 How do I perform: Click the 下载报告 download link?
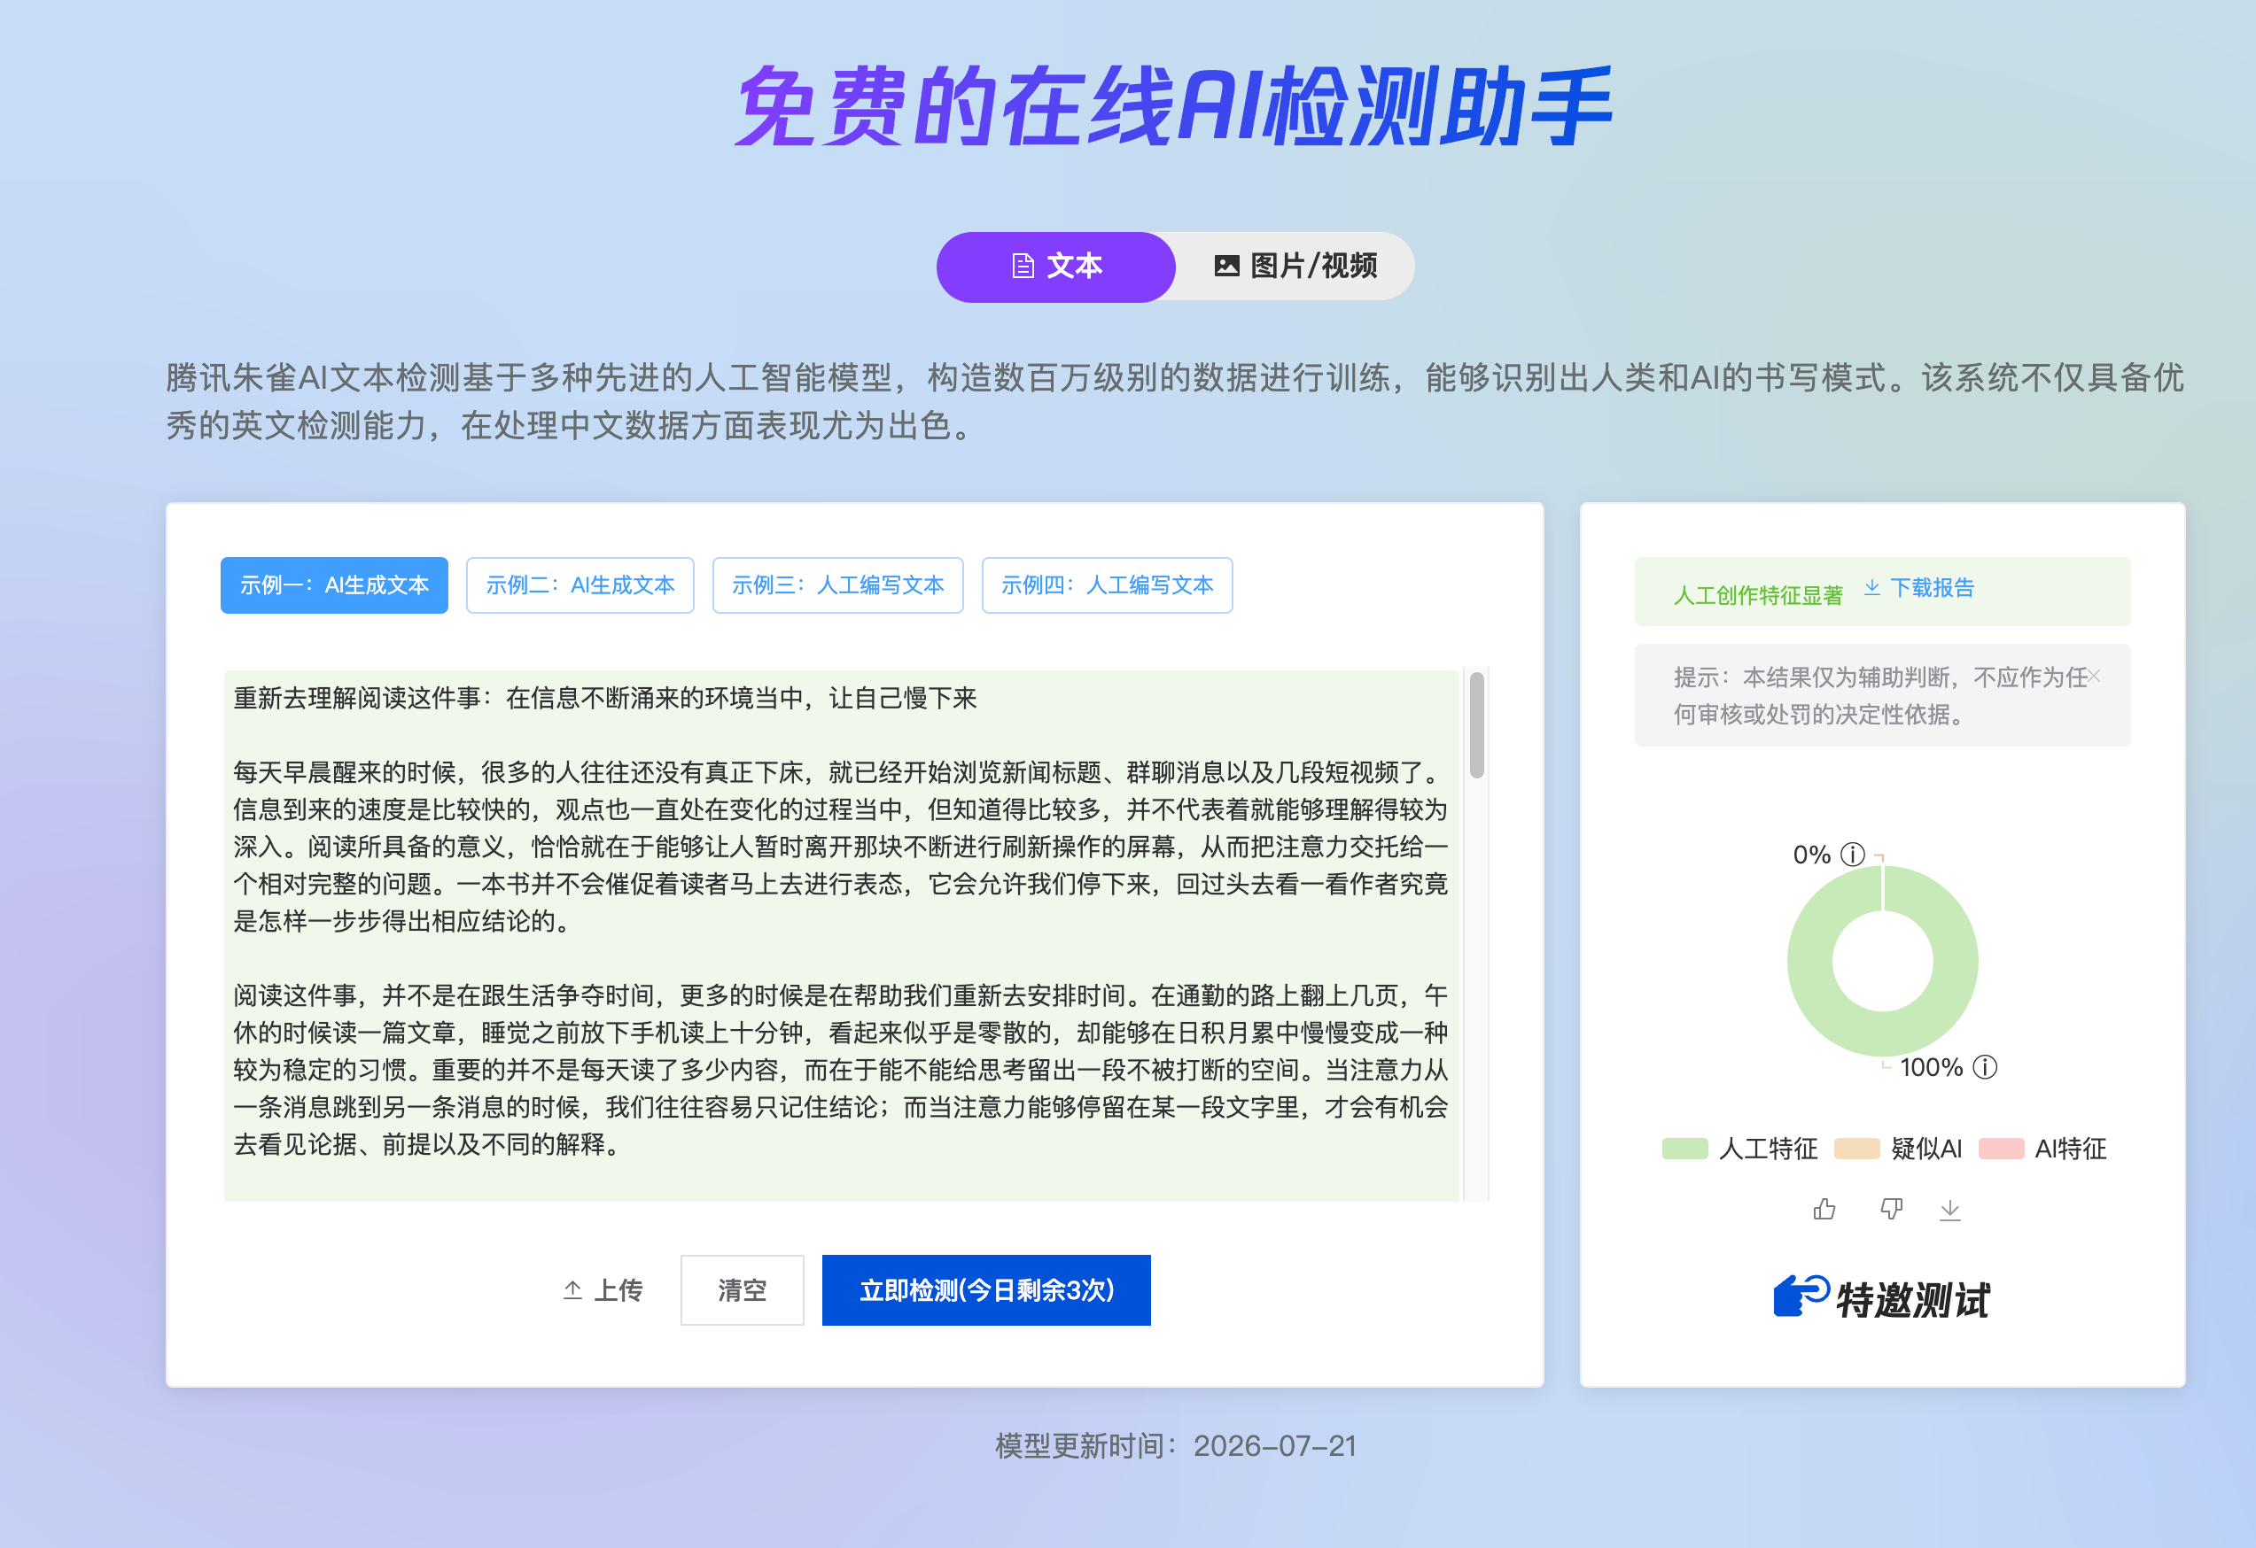coord(1919,588)
